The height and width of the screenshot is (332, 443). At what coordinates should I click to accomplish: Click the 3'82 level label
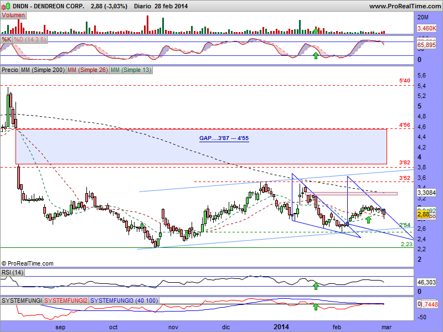point(405,162)
